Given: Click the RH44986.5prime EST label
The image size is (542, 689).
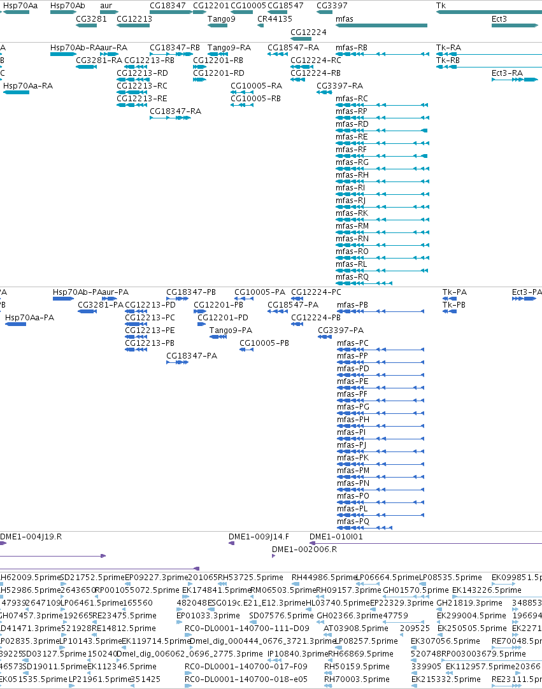Looking at the screenshot, I should [324, 578].
